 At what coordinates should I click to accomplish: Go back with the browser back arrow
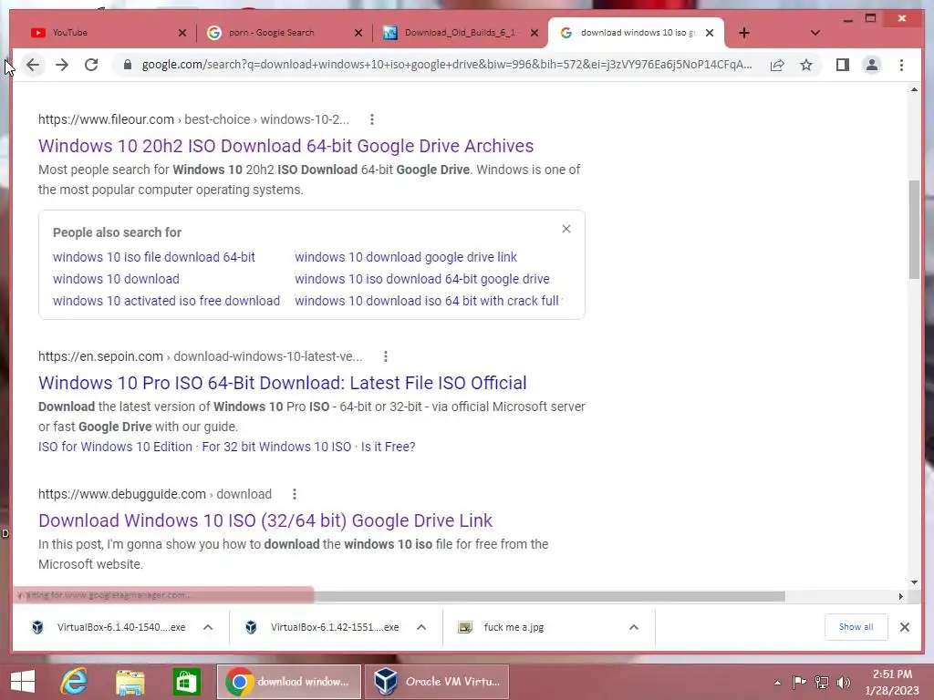click(x=33, y=65)
